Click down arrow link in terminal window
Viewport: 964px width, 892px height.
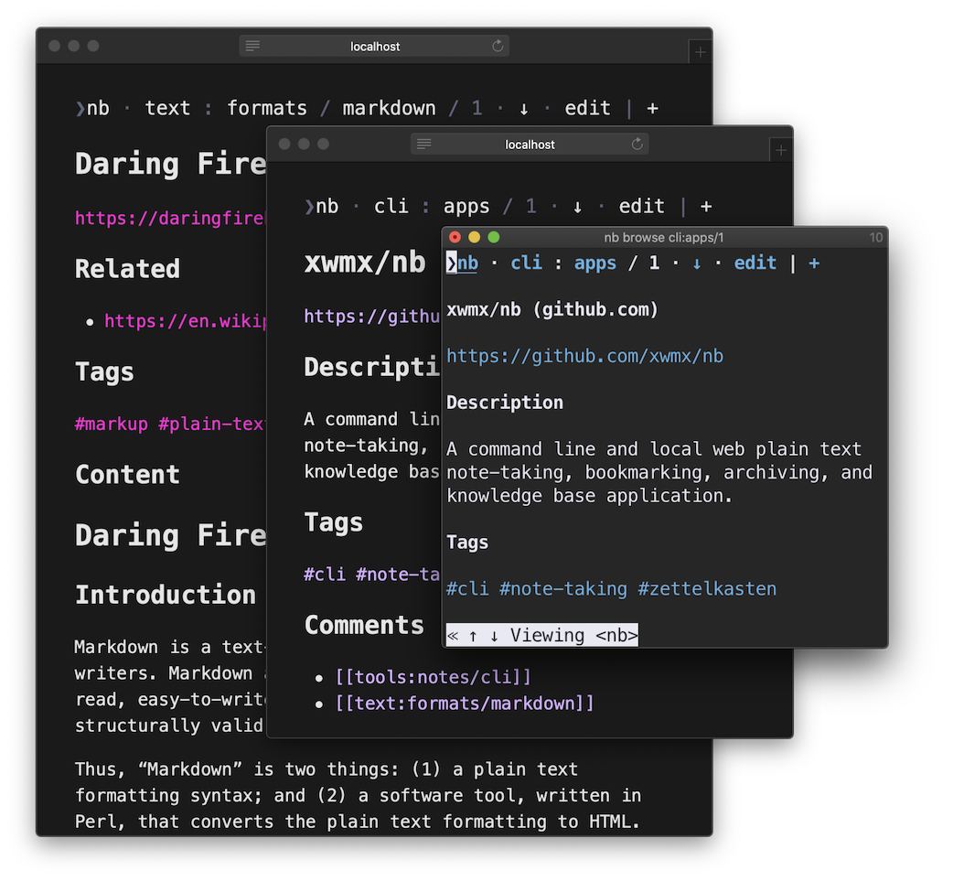point(697,263)
